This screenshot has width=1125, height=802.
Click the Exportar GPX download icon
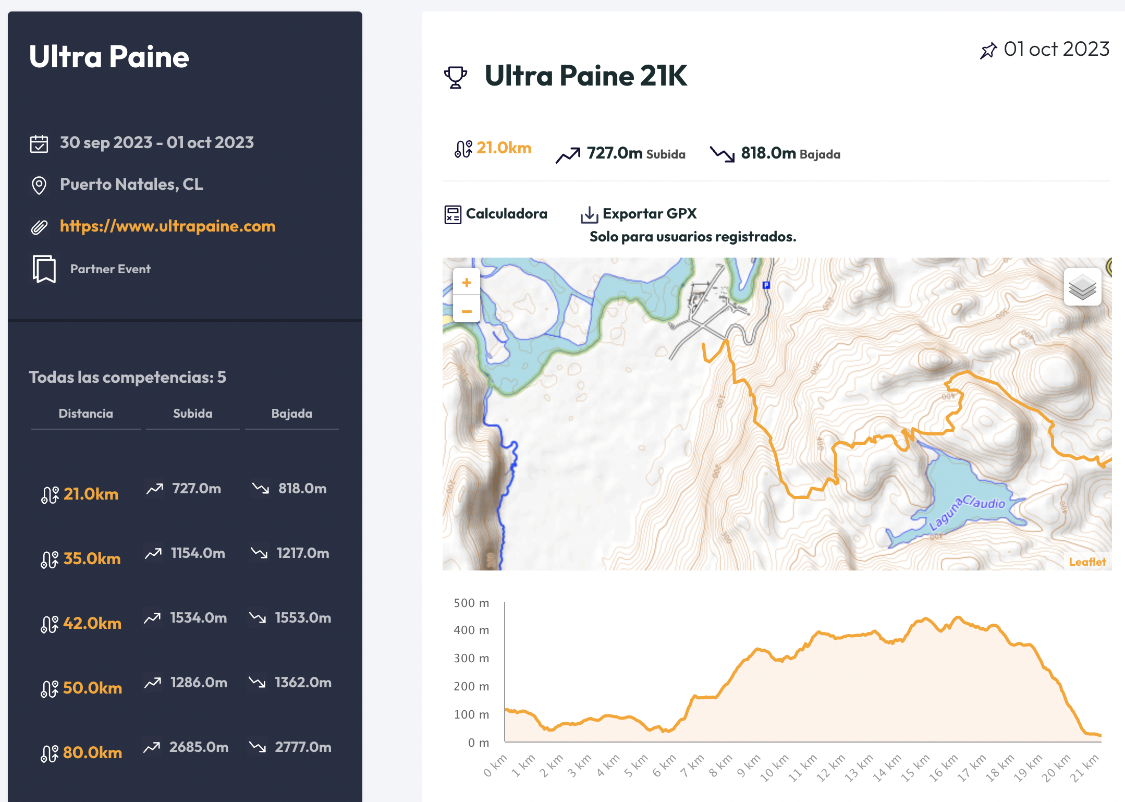pyautogui.click(x=589, y=214)
